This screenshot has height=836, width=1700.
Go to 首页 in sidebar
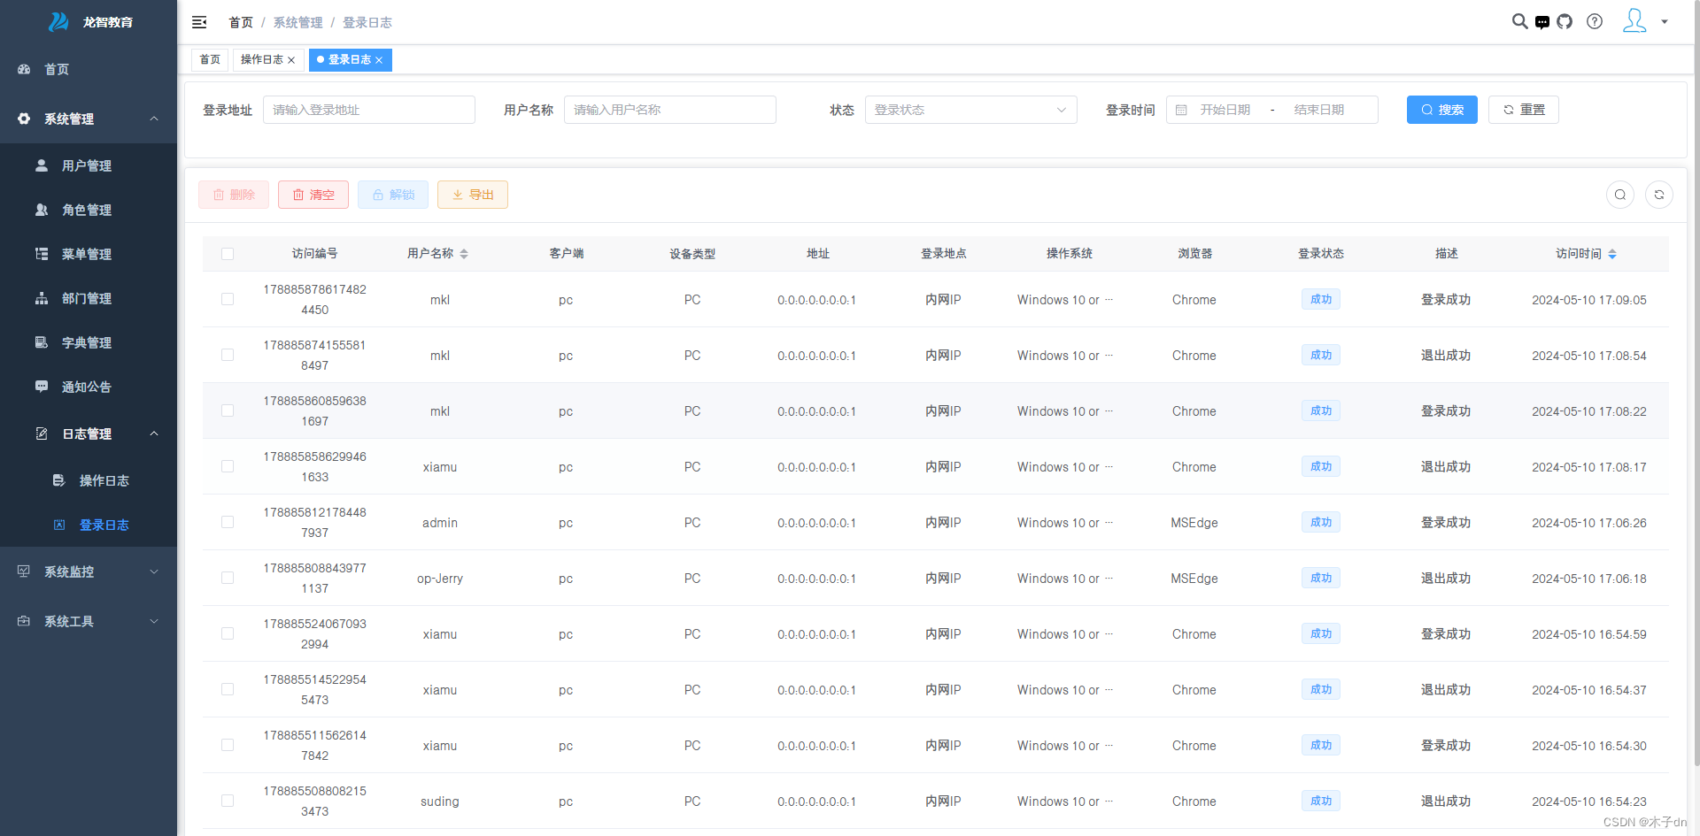click(x=89, y=69)
